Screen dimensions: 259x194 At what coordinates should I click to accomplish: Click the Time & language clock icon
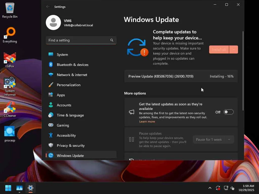pos(51,115)
